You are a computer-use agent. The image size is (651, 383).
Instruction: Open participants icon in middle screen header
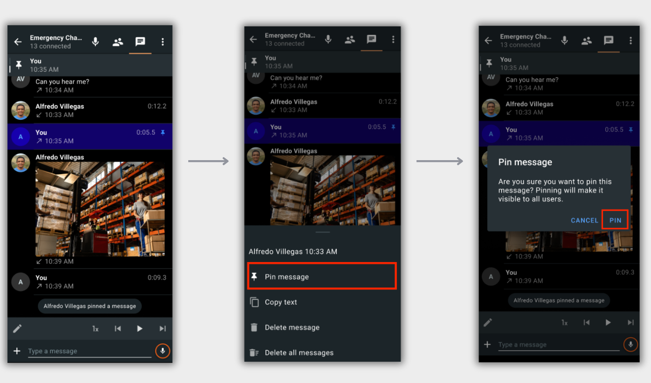click(349, 40)
